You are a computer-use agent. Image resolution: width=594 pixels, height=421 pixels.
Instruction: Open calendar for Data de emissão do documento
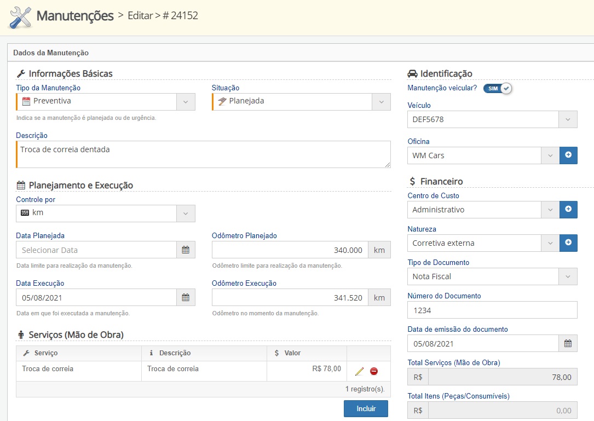point(568,343)
